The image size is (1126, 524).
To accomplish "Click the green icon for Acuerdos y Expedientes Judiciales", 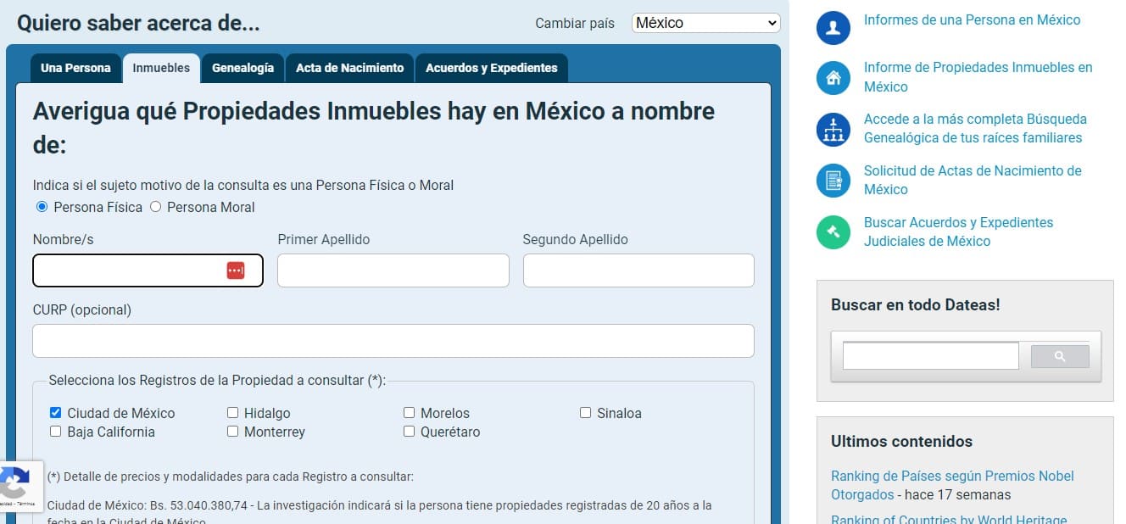I will (832, 231).
